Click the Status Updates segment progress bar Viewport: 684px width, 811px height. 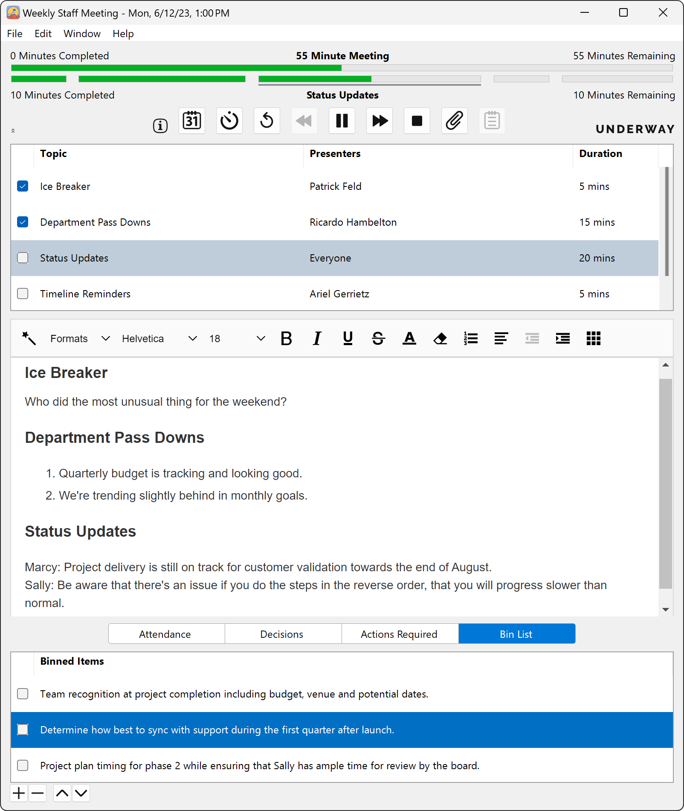(369, 79)
